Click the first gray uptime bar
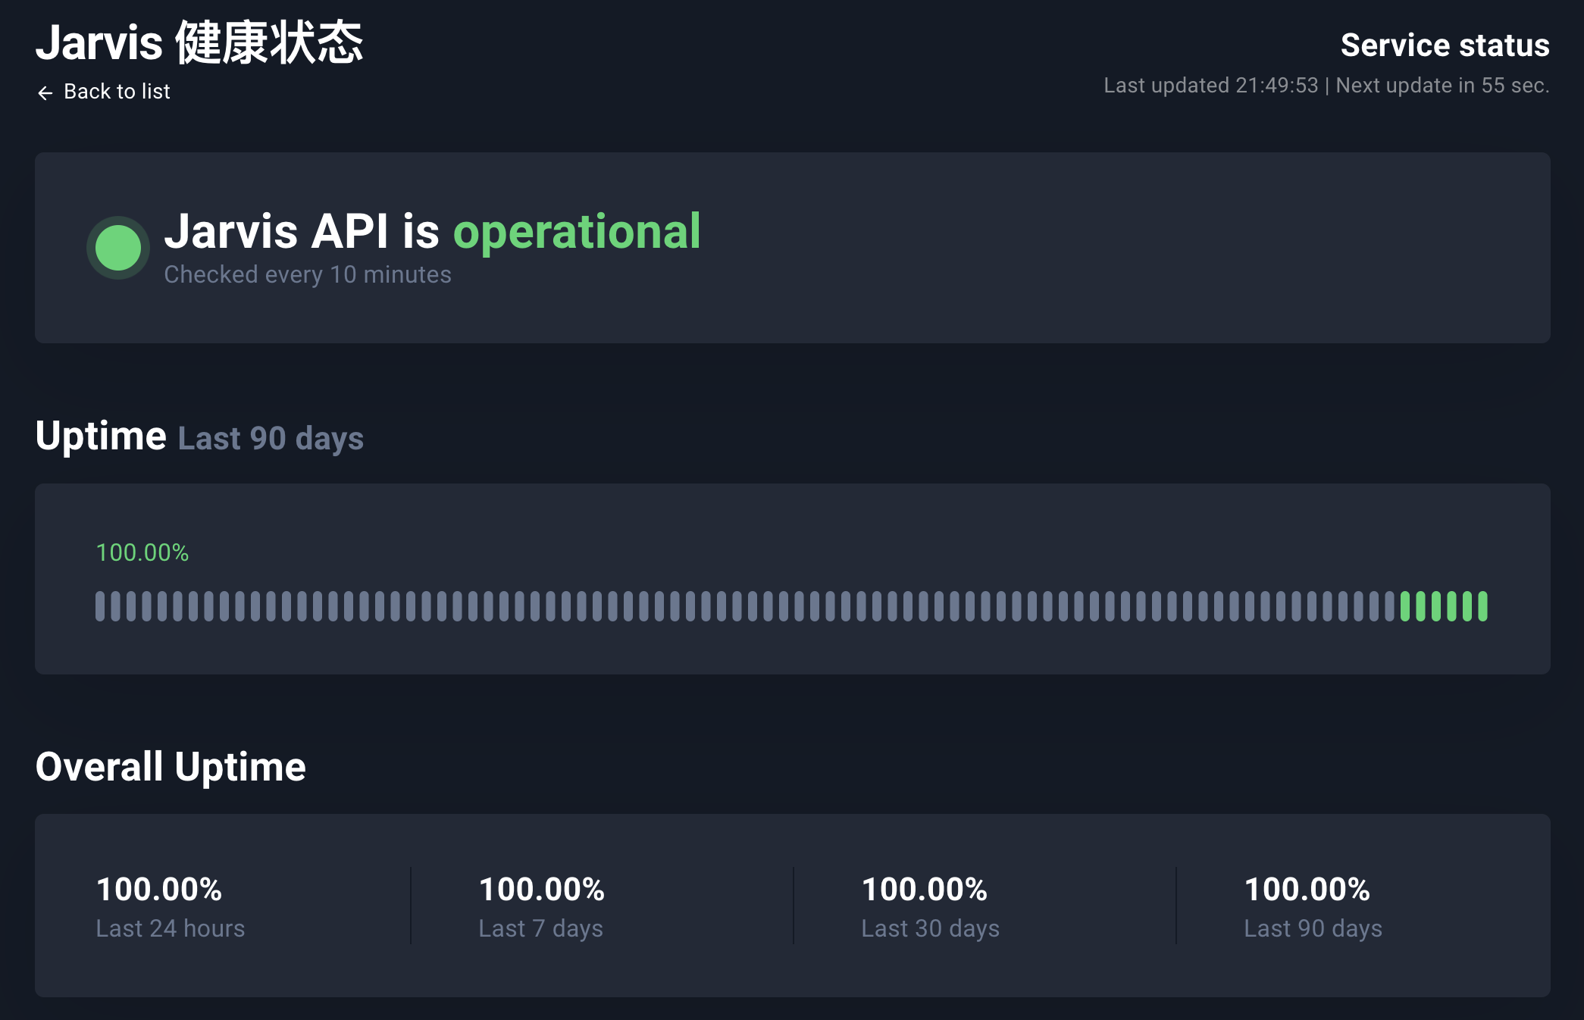The height and width of the screenshot is (1020, 1584). (100, 606)
